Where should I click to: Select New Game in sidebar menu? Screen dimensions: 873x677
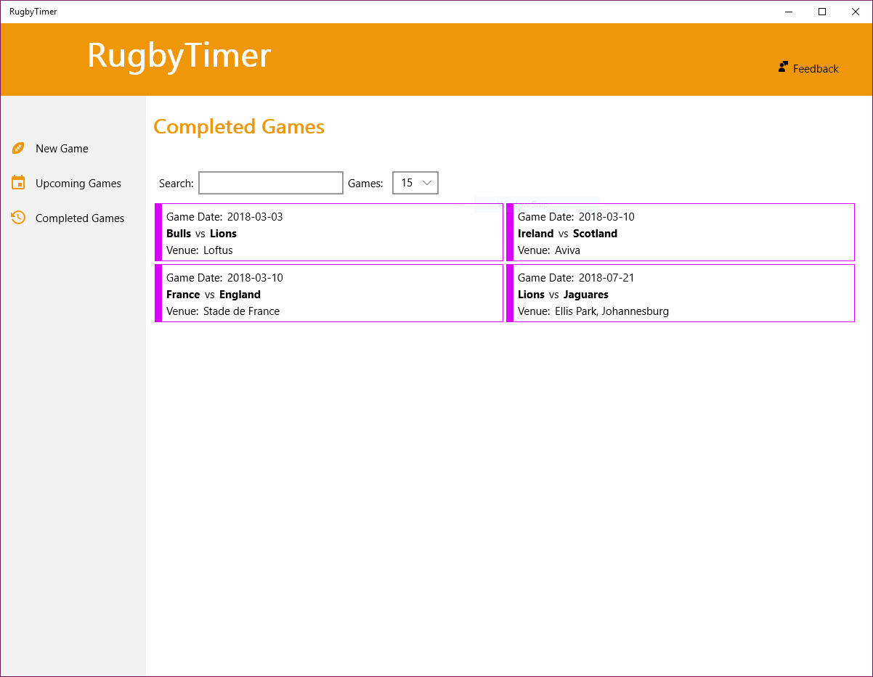(62, 149)
